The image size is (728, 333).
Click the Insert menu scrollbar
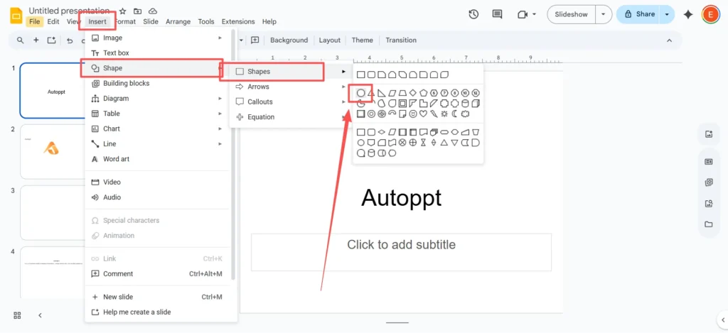(233, 153)
